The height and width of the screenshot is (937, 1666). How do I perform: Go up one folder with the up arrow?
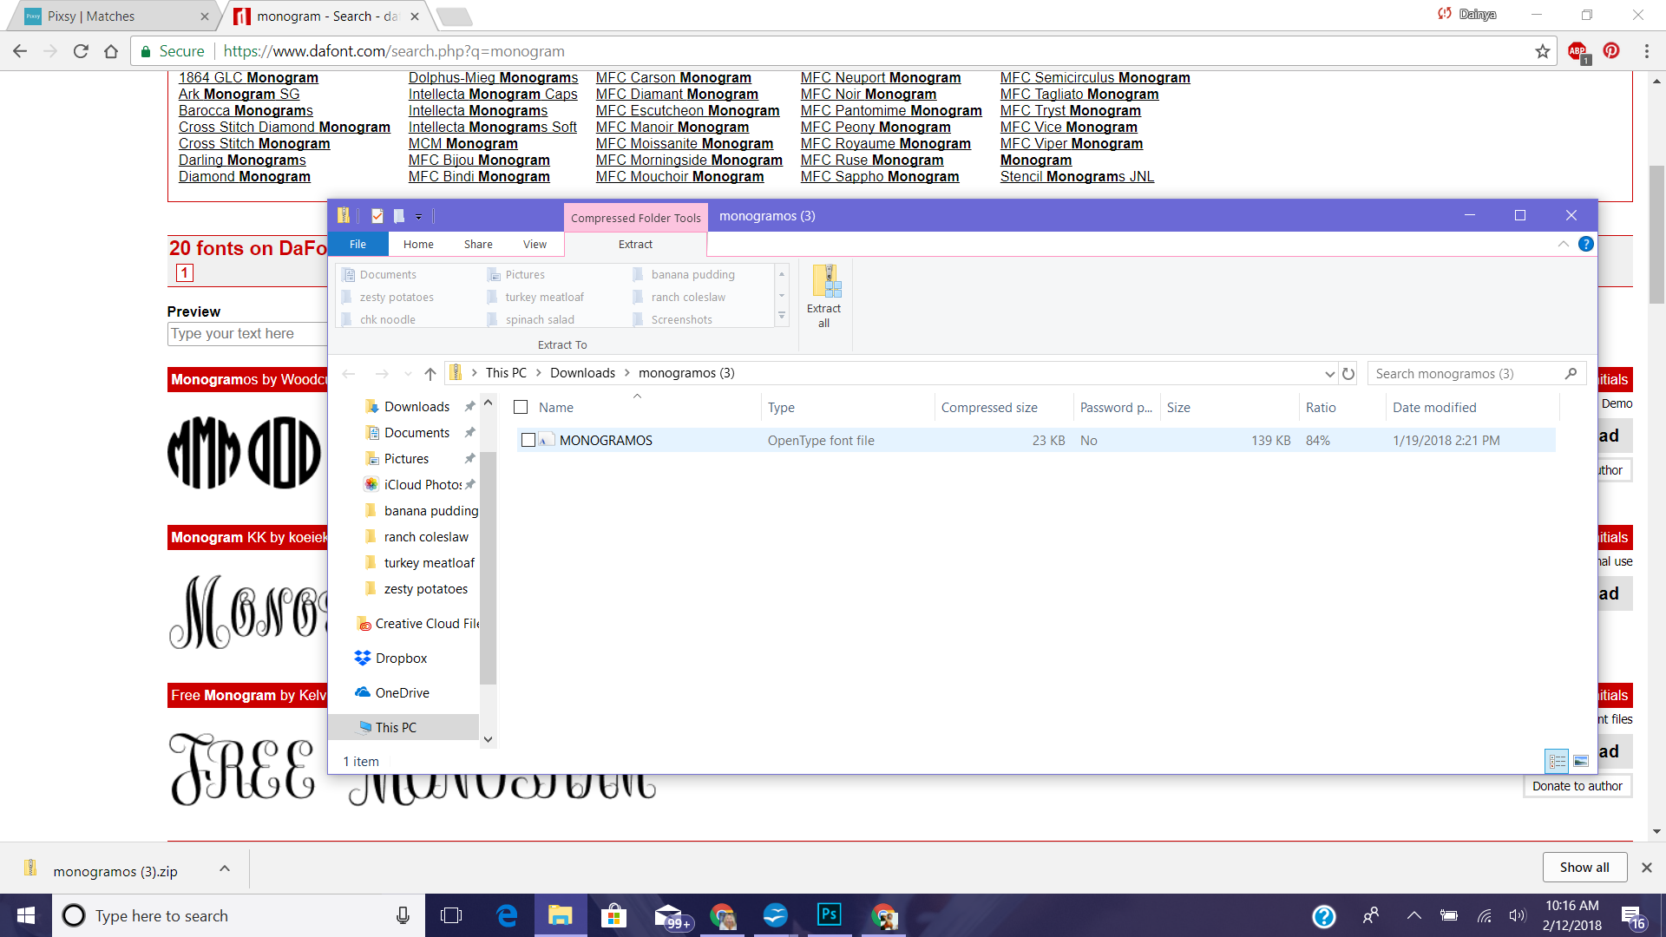coord(430,373)
